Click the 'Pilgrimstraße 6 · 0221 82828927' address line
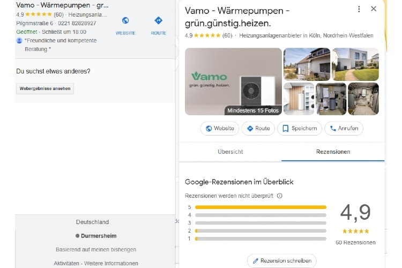The height and width of the screenshot is (268, 402). pos(56,24)
